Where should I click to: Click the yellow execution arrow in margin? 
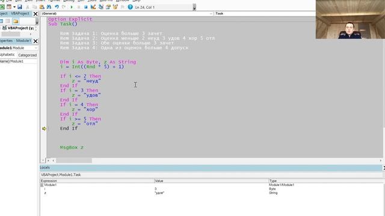coord(44,128)
